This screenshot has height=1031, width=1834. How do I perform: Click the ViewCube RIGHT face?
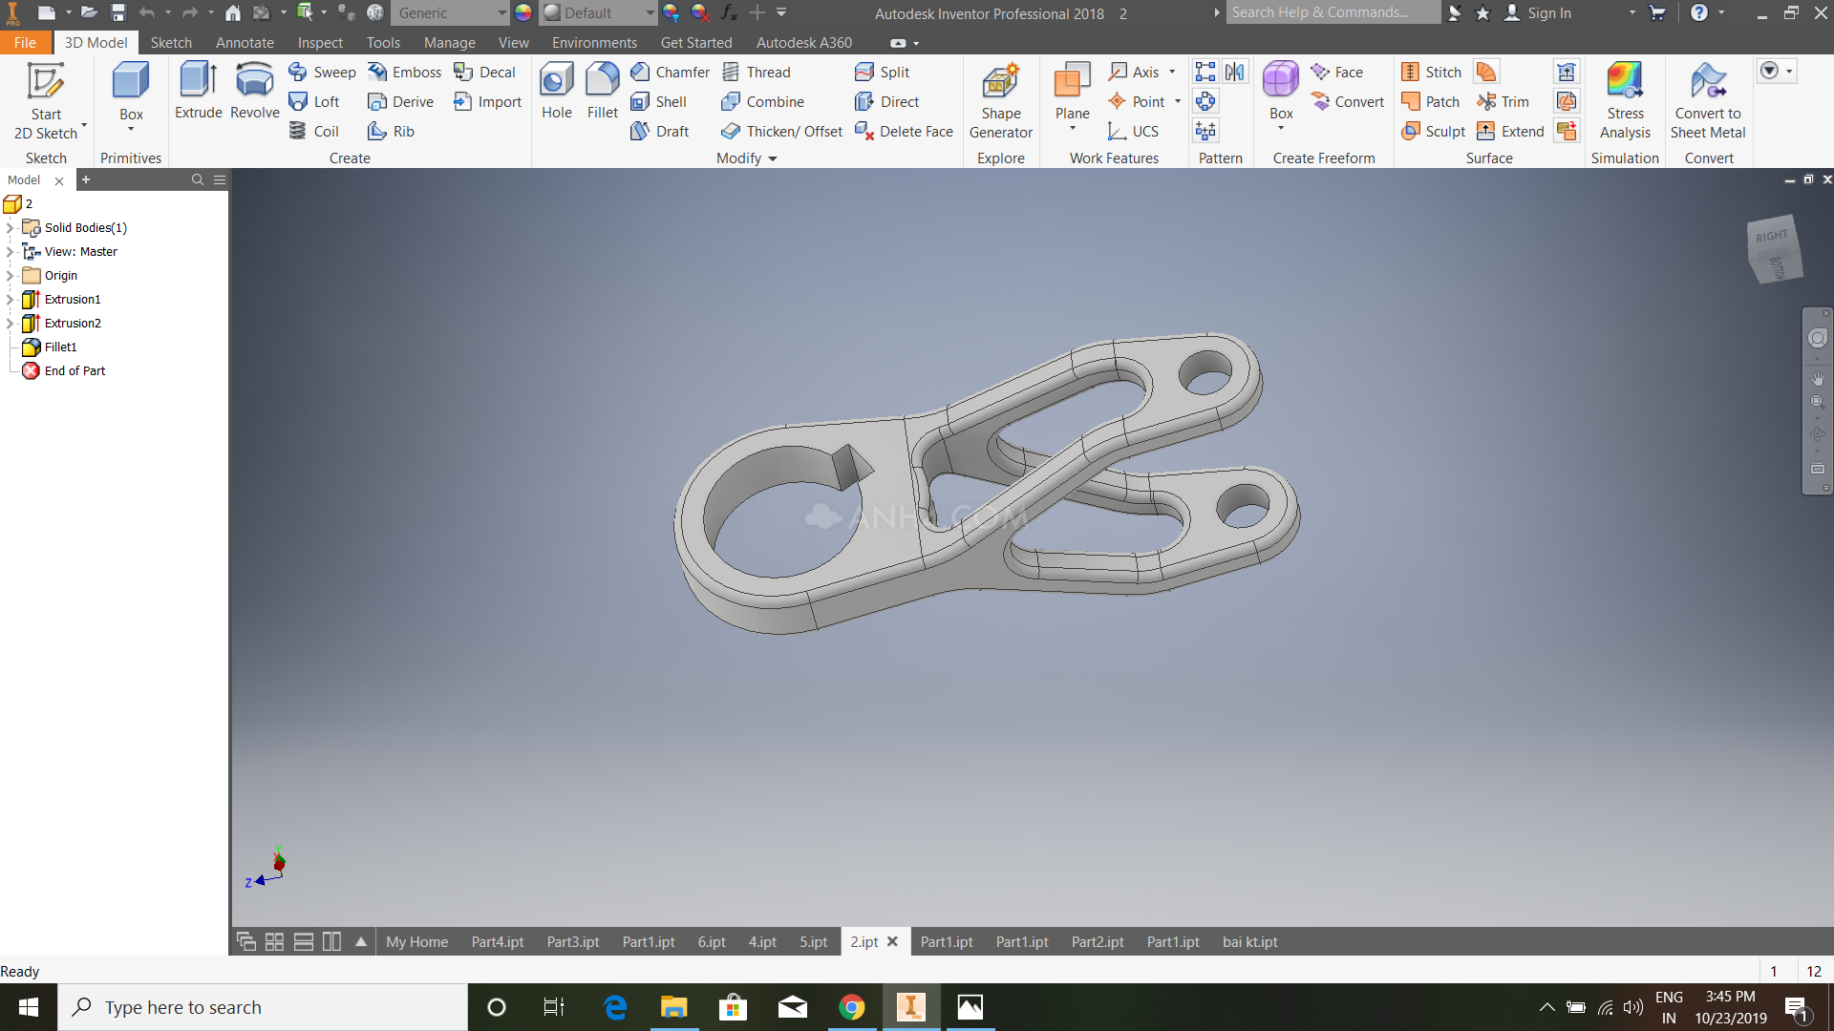(1771, 236)
